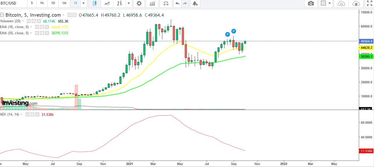374x167 pixels.
Task: Hide the ADX indicator with eye icon
Action: point(27,114)
